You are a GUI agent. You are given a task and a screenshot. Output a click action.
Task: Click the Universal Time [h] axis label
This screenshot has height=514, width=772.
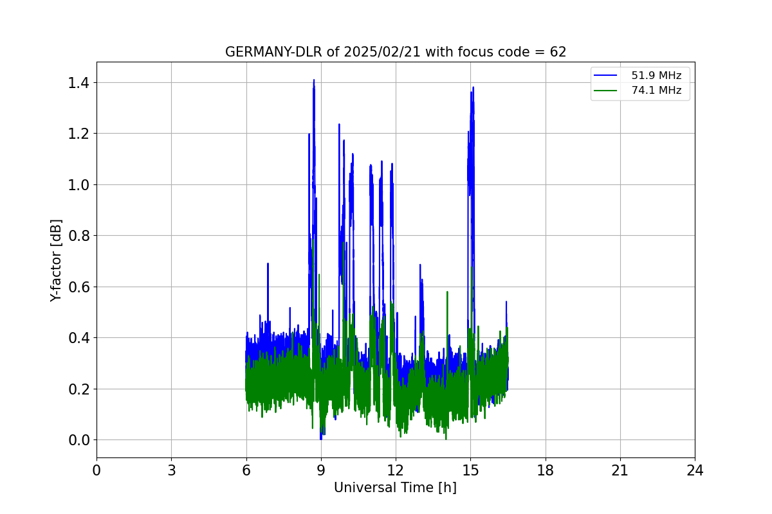(395, 488)
